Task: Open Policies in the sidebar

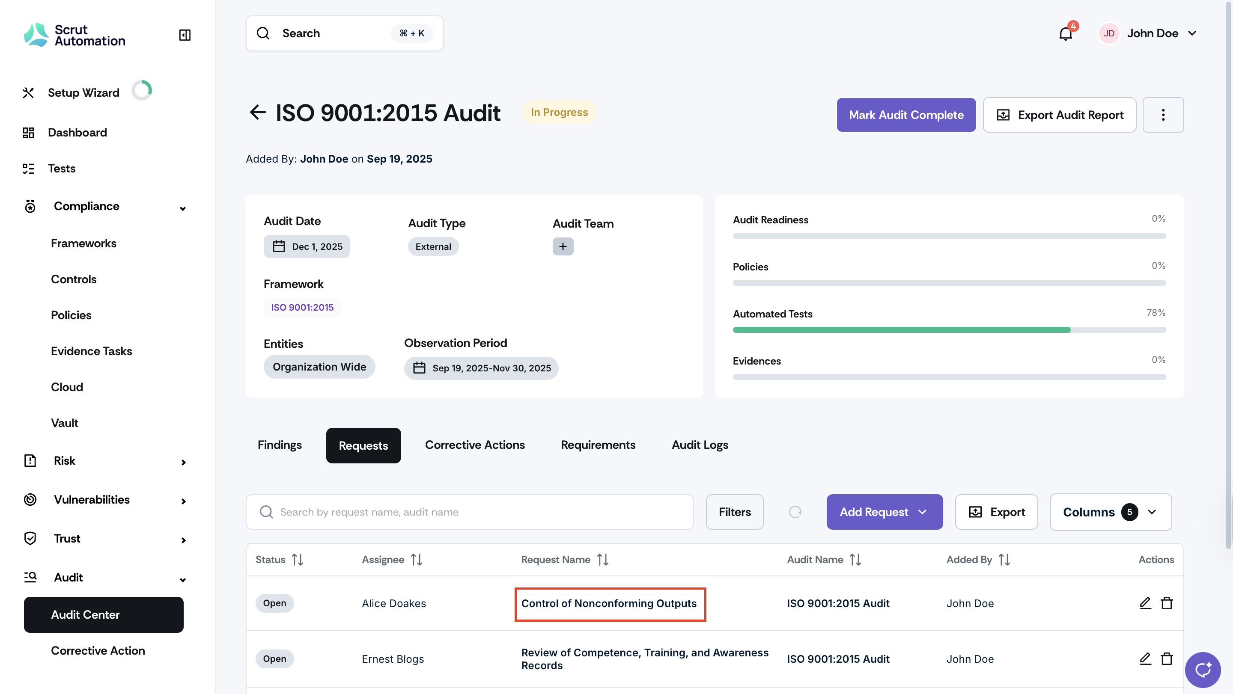Action: [71, 315]
